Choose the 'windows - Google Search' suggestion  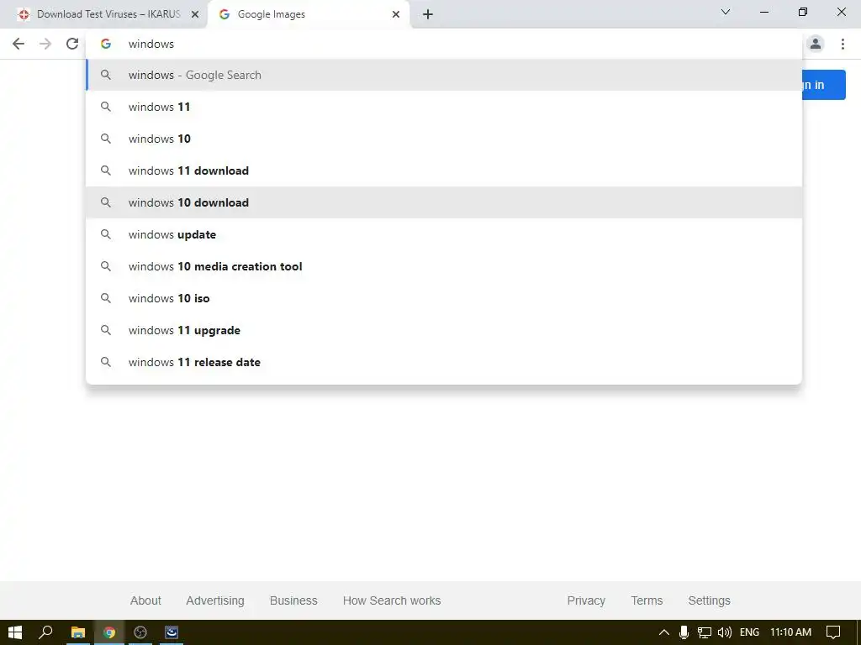[444, 75]
